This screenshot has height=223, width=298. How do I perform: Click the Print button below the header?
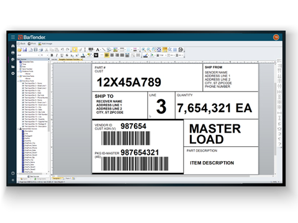coord(32,43)
